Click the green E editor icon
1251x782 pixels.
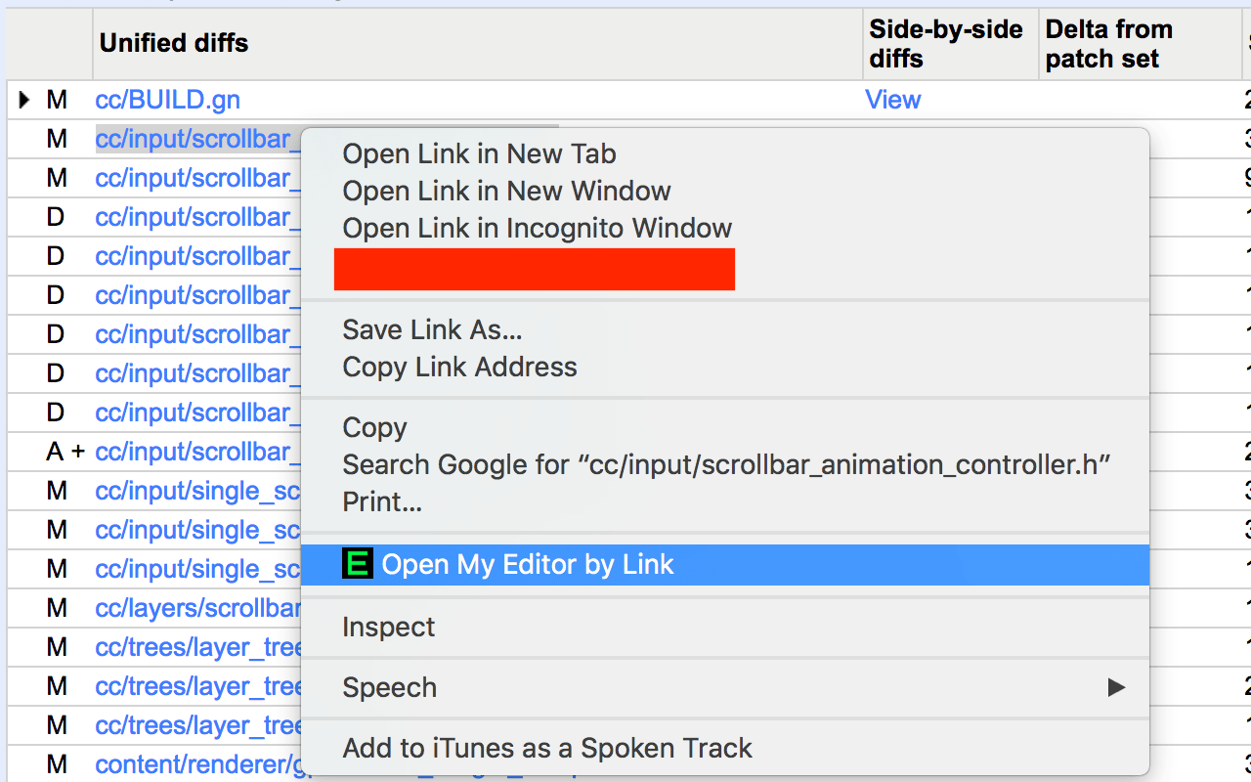pos(357,564)
